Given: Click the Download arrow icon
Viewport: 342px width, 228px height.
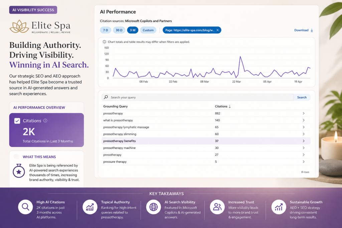Looking at the screenshot, I should coord(312,30).
